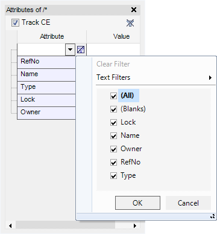This screenshot has height=234, width=217.
Task: Click the horizontal scrollbar left arrow
Action: pos(10,226)
